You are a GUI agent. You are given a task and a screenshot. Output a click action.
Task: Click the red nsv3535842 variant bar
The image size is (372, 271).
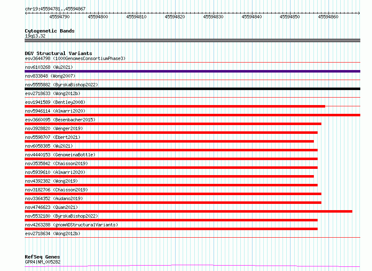171,168
